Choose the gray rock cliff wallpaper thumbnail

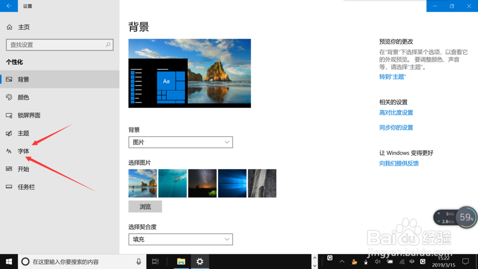pos(262,183)
